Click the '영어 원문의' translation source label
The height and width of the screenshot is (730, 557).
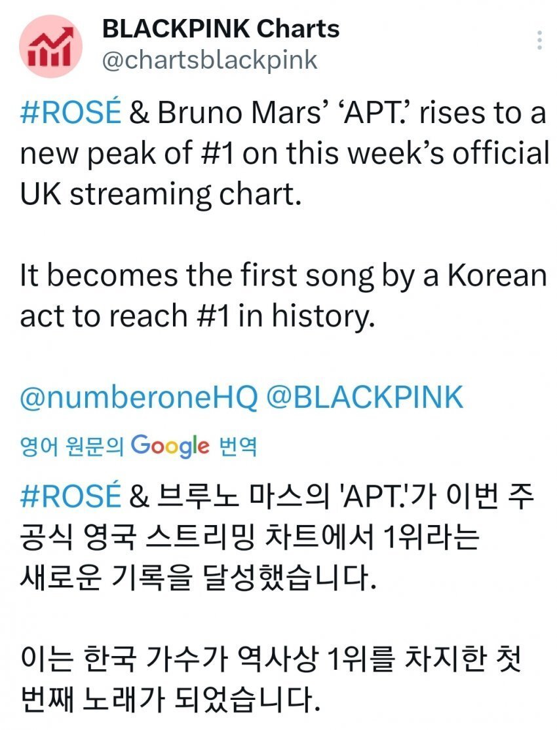[x=72, y=447]
